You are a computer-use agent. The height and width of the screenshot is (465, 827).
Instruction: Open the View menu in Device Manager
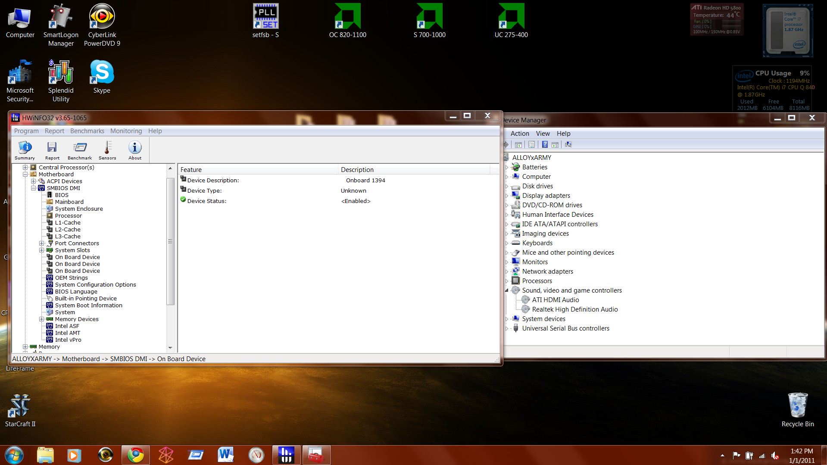click(x=543, y=134)
